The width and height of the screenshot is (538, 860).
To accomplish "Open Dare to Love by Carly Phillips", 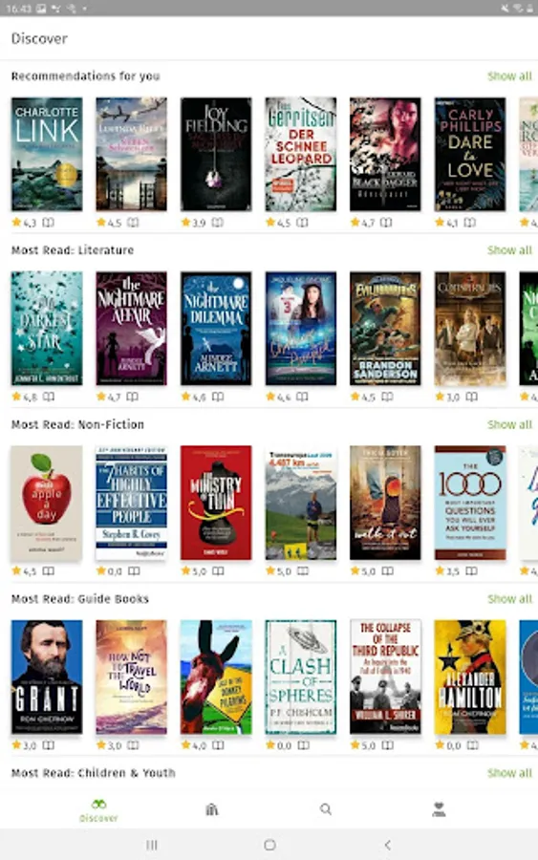I will tap(470, 154).
